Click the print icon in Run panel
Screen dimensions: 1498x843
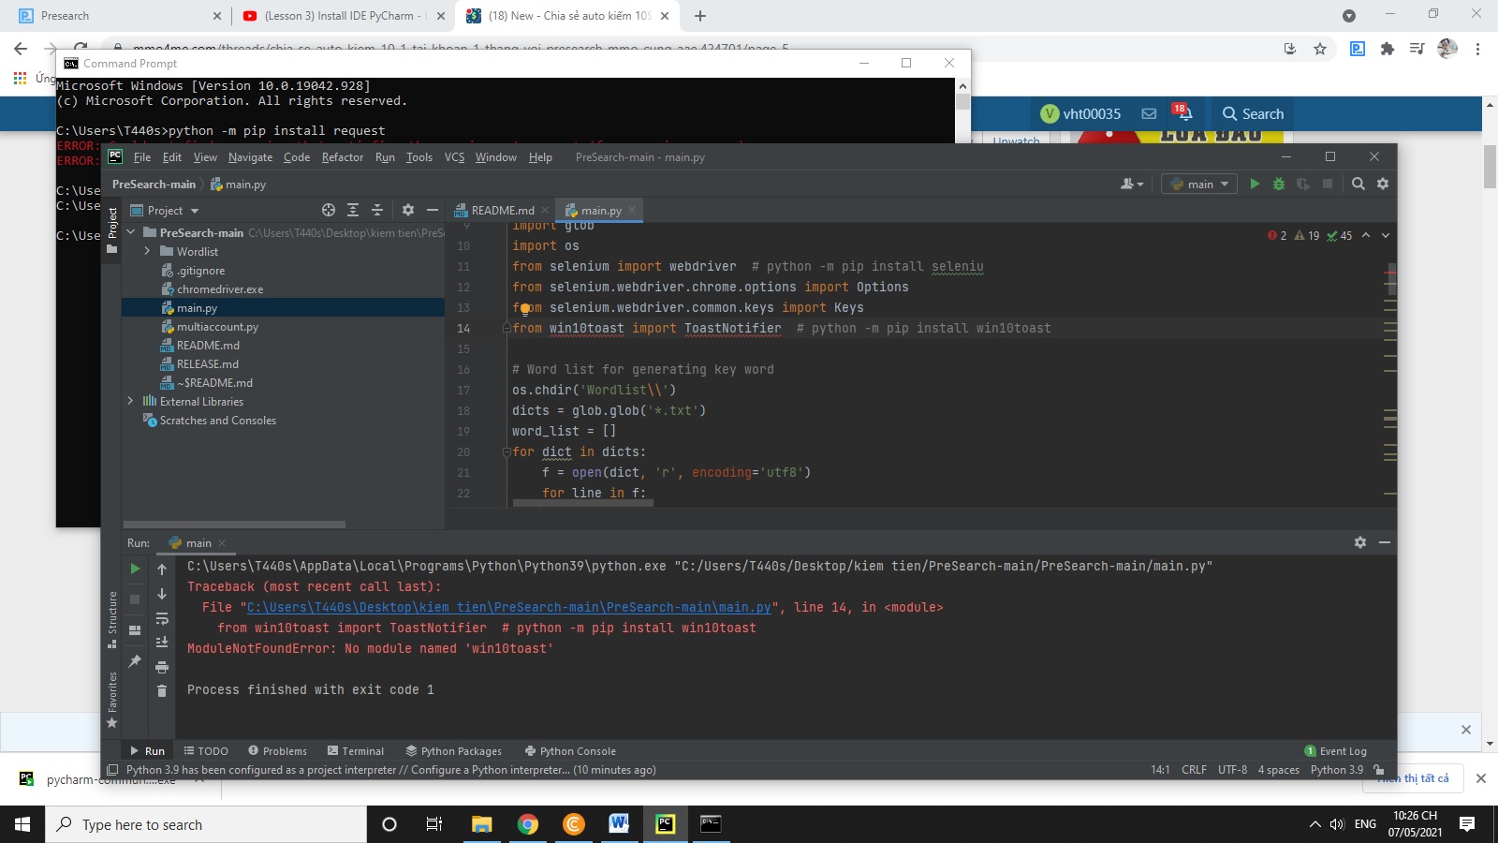click(162, 667)
